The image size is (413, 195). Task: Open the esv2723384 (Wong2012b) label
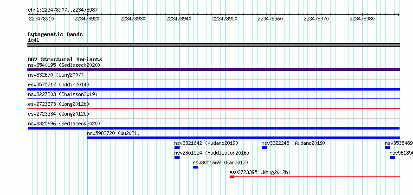[x=58, y=114]
